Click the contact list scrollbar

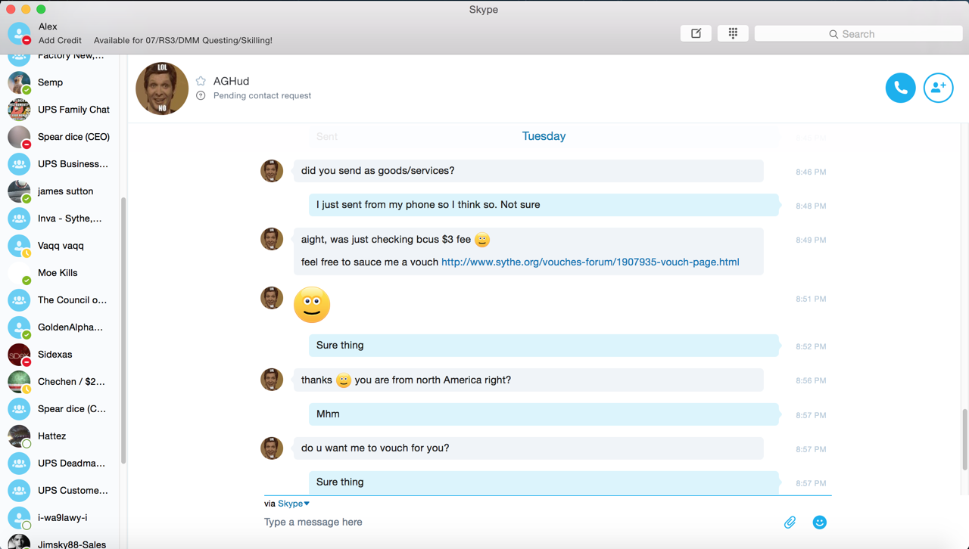pyautogui.click(x=123, y=330)
